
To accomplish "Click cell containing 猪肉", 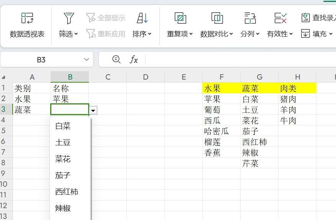I will tap(297, 99).
